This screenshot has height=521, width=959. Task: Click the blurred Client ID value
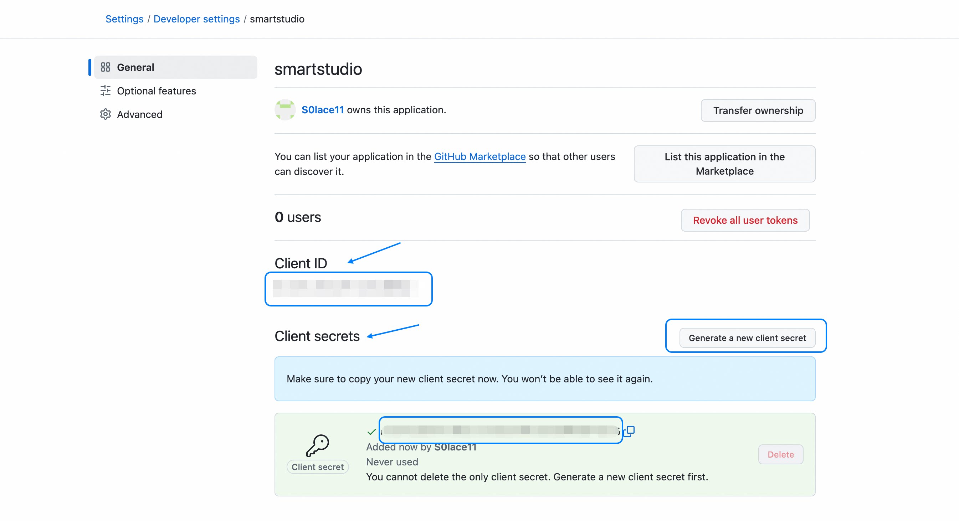[x=345, y=289]
